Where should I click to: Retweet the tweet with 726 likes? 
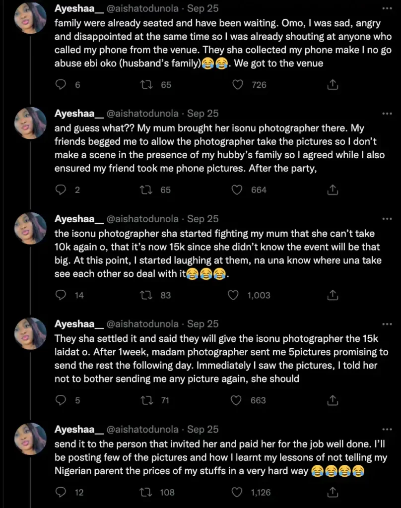click(x=147, y=85)
